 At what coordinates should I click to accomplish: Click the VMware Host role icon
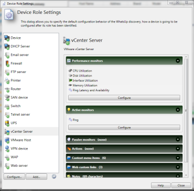pos(7,140)
